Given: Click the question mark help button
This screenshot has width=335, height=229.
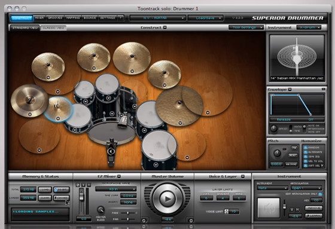Looking at the screenshot, I should point(121,18).
